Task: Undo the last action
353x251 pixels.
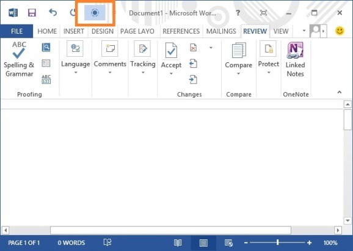Action: tap(53, 12)
